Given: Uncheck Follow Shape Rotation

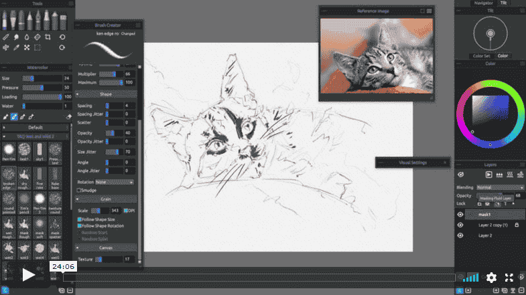Looking at the screenshot, I should point(80,225).
